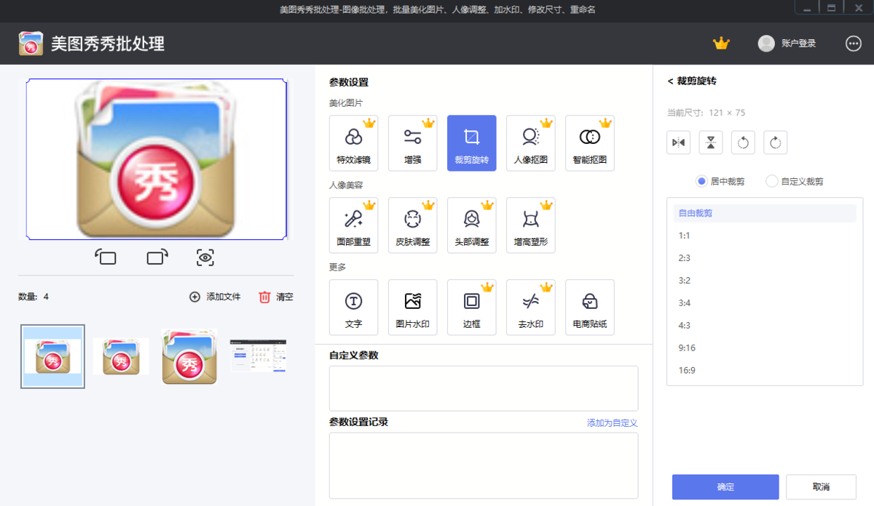874x506 pixels.
Task: Flip image horizontally with mirror icon
Action: (678, 142)
